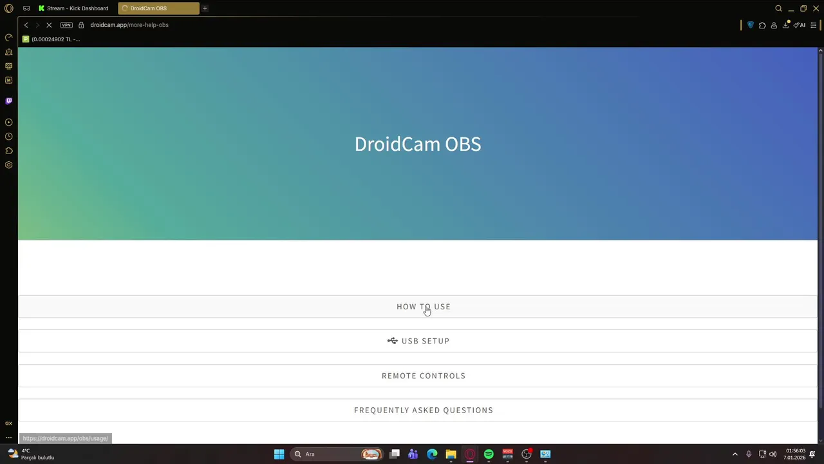
Task: Open the GX Corner gamepad icon
Action: (x=26, y=8)
